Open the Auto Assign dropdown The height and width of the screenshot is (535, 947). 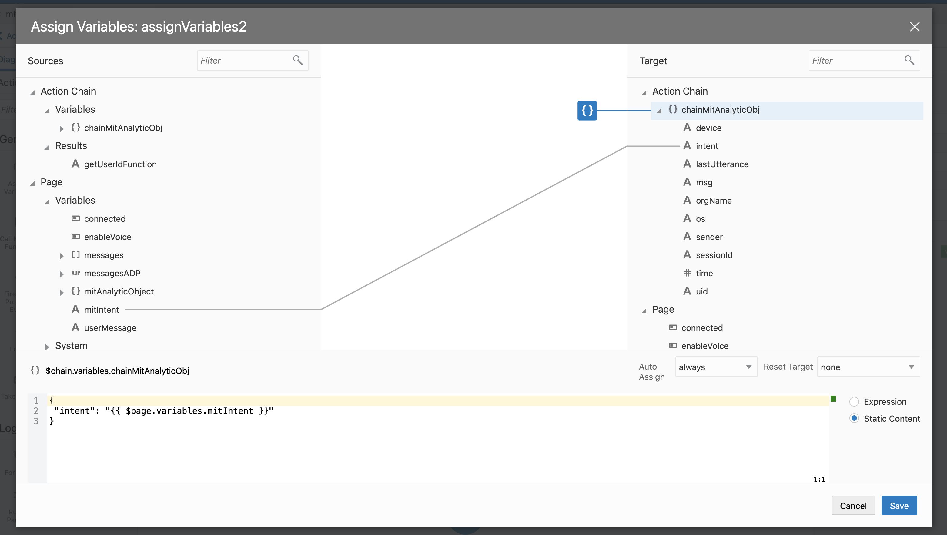tap(716, 367)
